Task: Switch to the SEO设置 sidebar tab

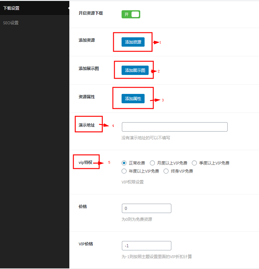Action: coord(35,23)
